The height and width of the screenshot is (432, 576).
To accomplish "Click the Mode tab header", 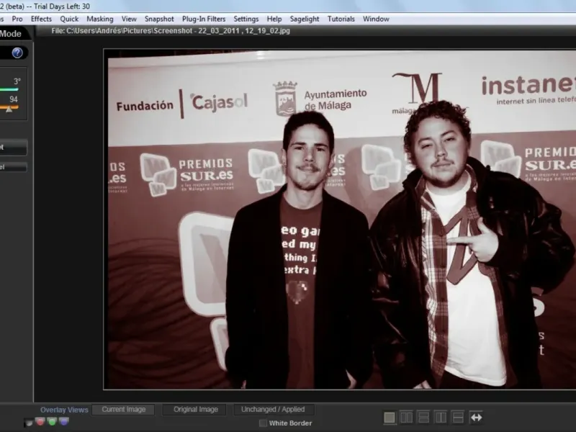I will (11, 34).
